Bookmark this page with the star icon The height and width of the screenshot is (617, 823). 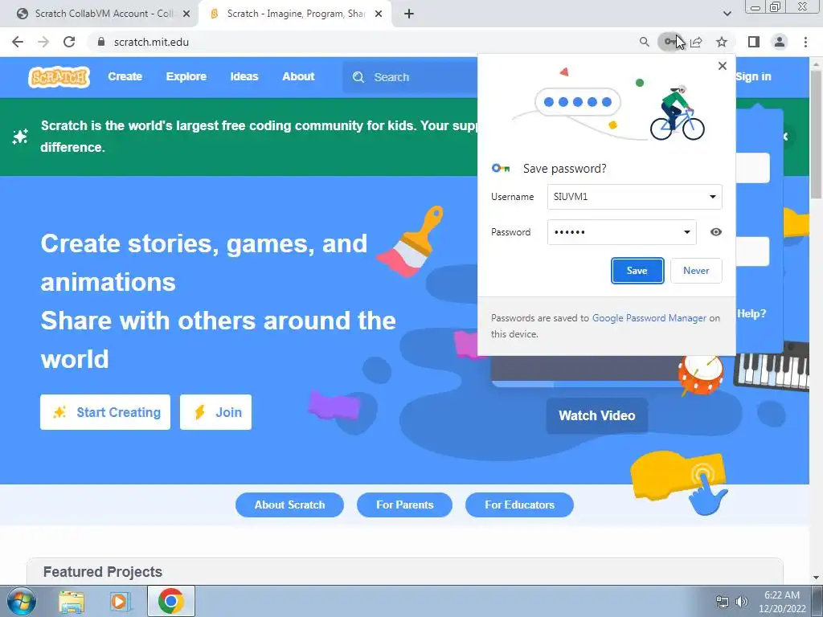[x=722, y=42]
